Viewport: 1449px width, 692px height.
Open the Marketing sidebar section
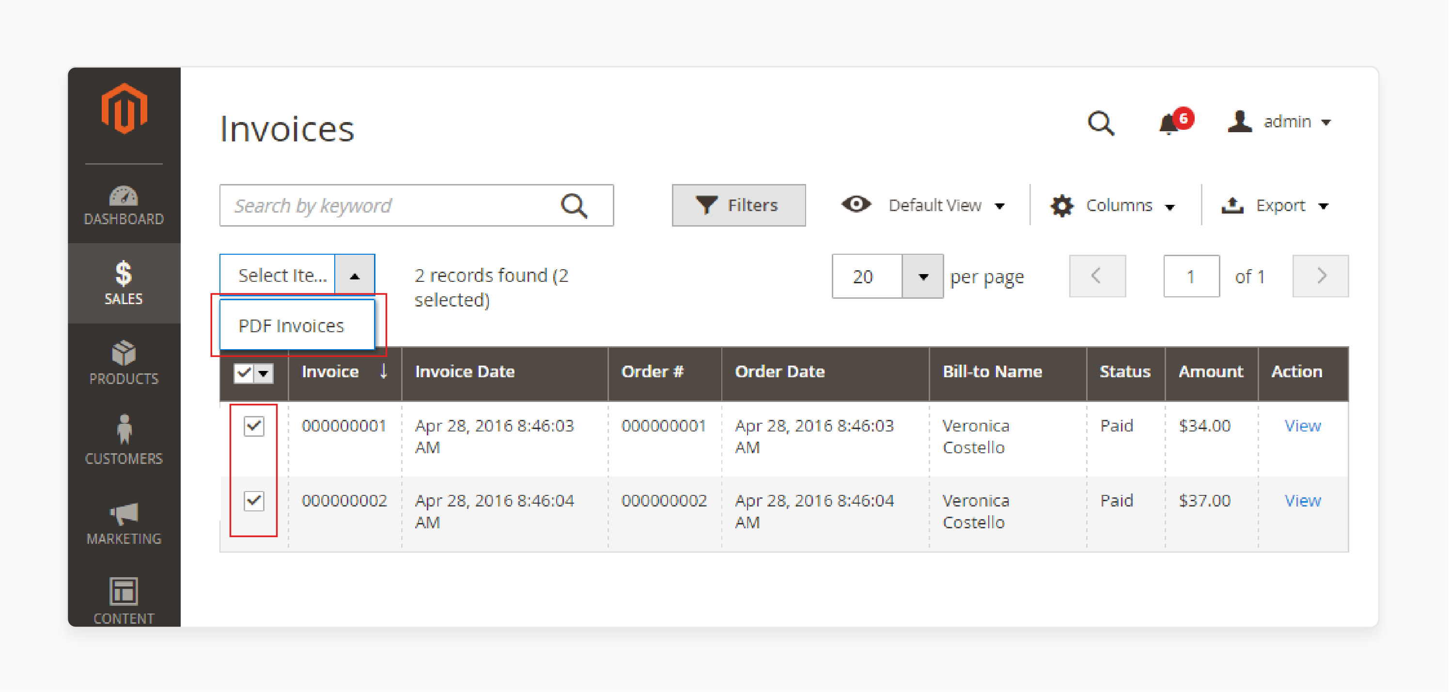[x=124, y=523]
